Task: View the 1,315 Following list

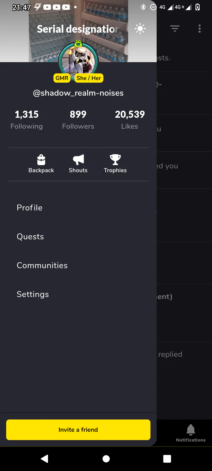Action: pyautogui.click(x=26, y=120)
